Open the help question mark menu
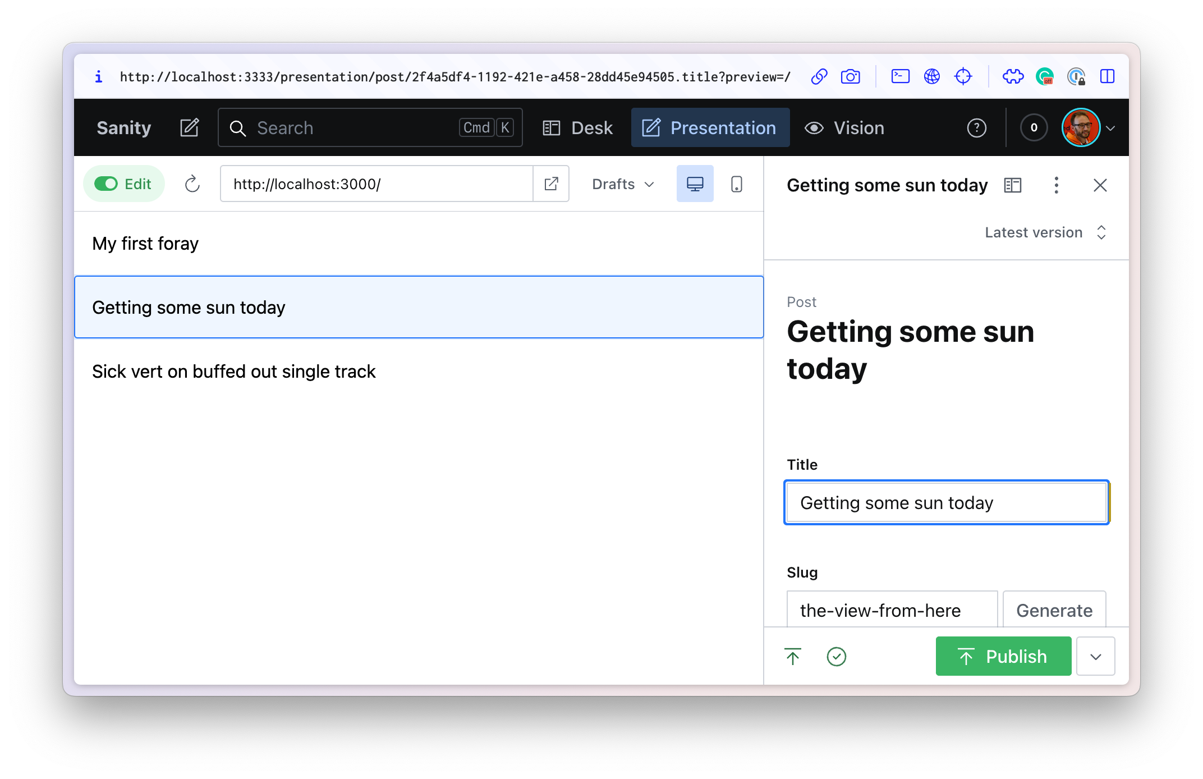Viewport: 1203px width, 779px height. (977, 128)
